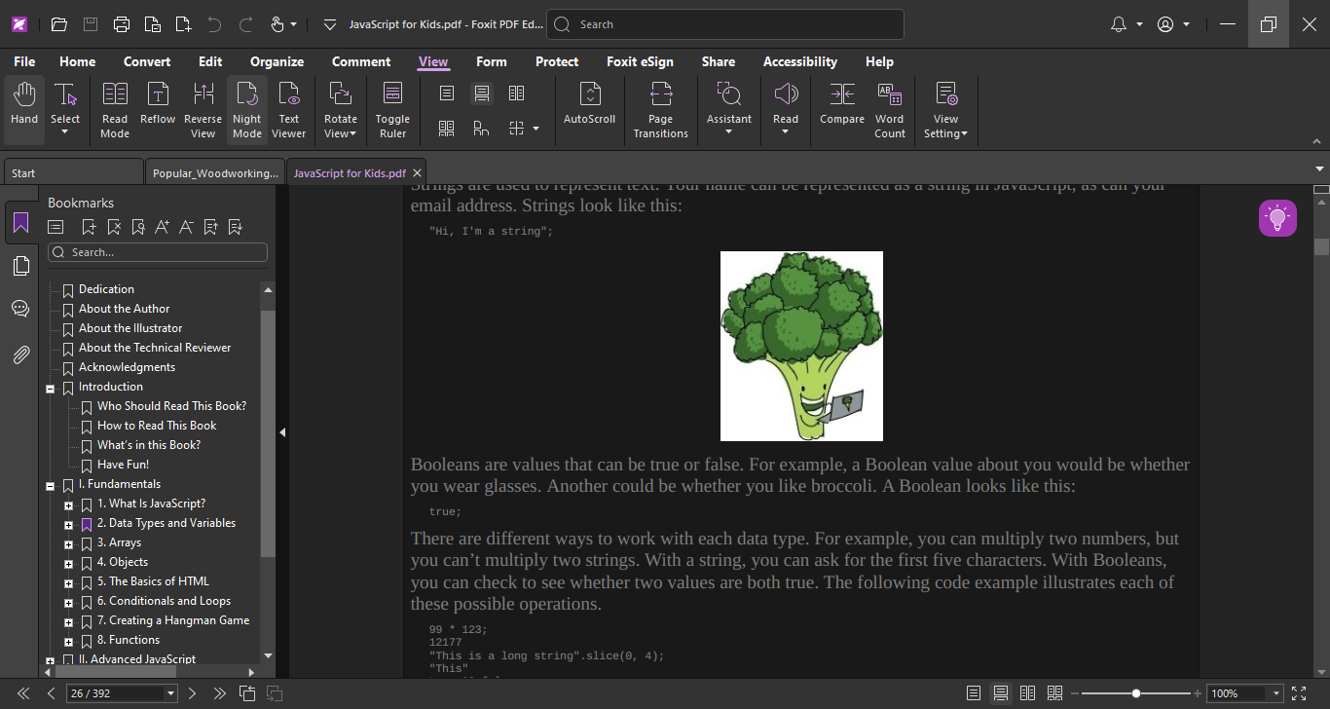Expand the 8. Functions bookmark
Viewport: 1330px width, 709px height.
pyautogui.click(x=67, y=640)
